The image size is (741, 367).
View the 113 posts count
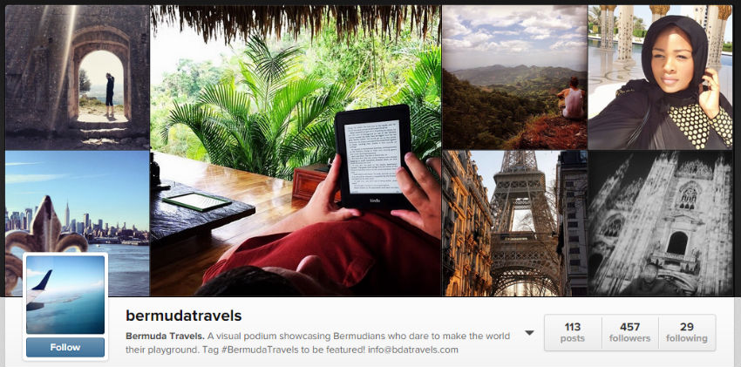(x=572, y=332)
